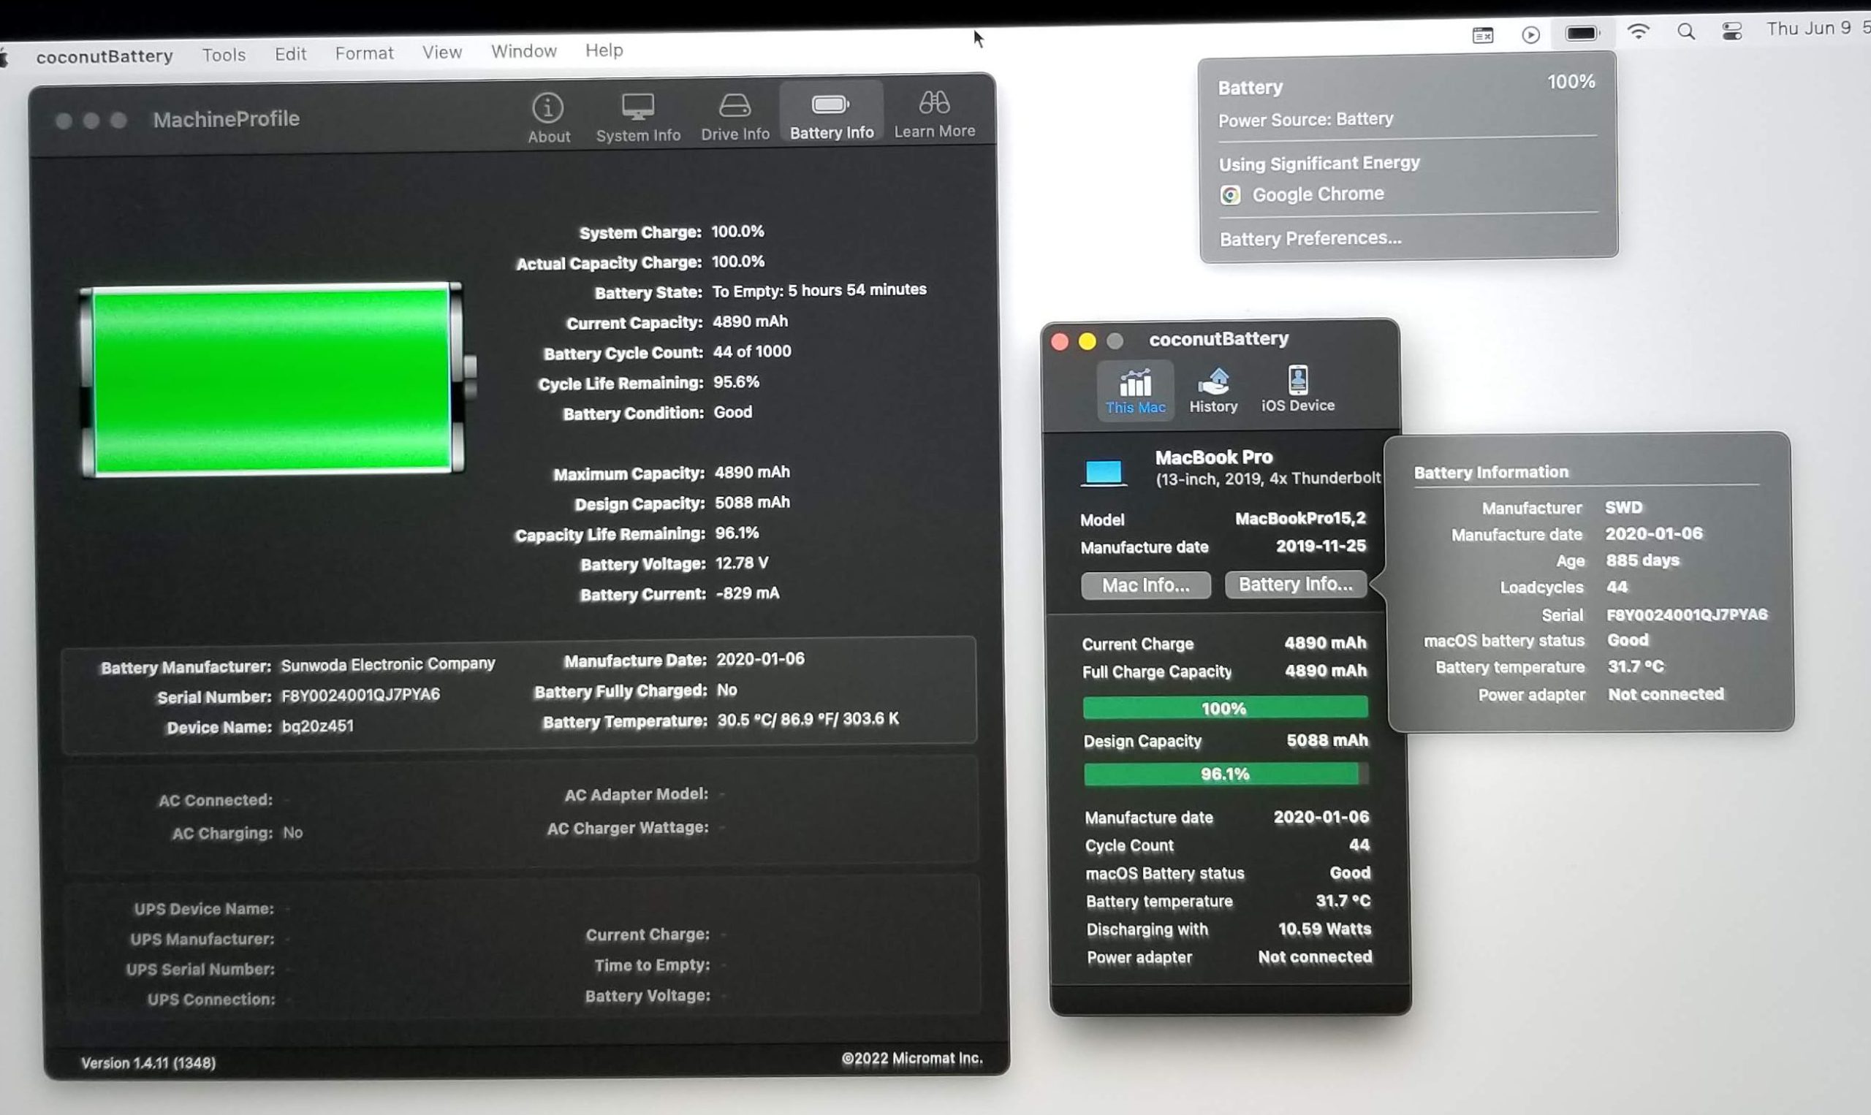Open the Tools menu
Image resolution: width=1871 pixels, height=1115 pixels.
pos(224,55)
